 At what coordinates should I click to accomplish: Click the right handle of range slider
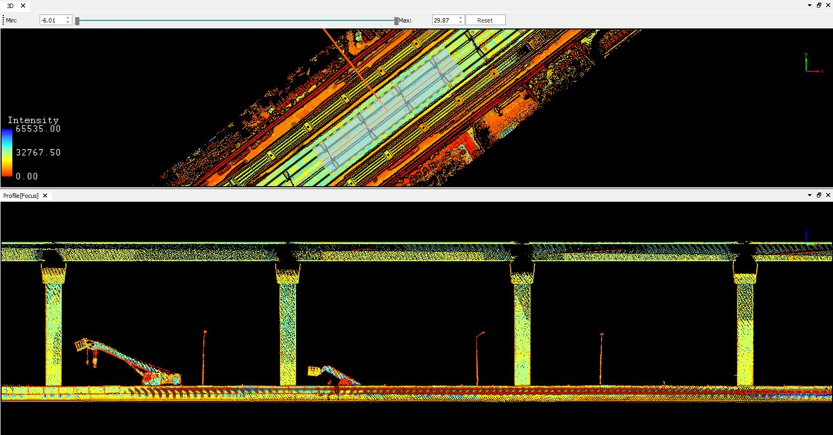click(396, 21)
